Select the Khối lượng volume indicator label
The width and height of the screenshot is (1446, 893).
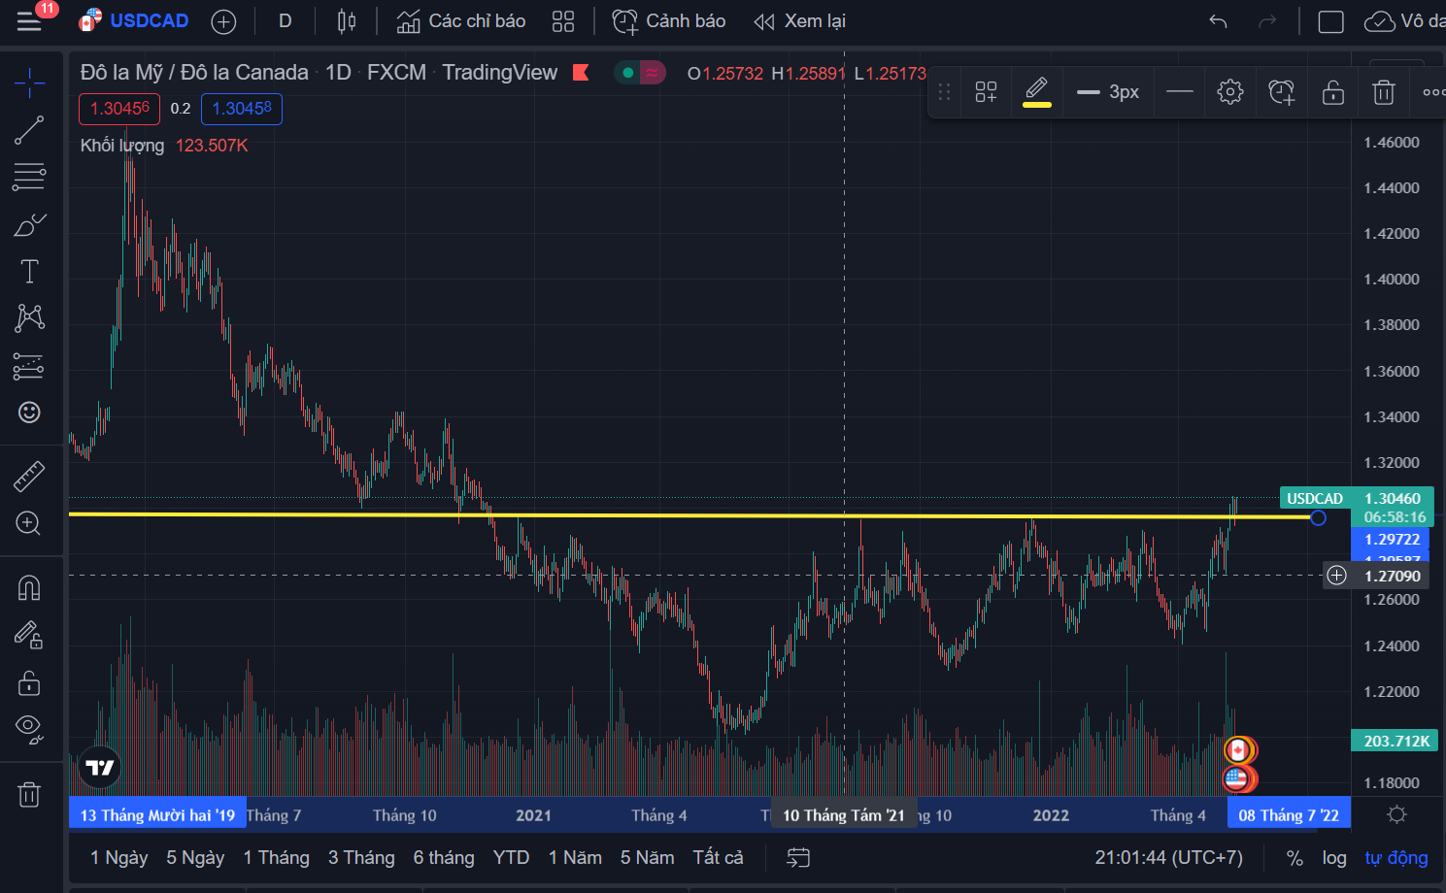coord(122,146)
